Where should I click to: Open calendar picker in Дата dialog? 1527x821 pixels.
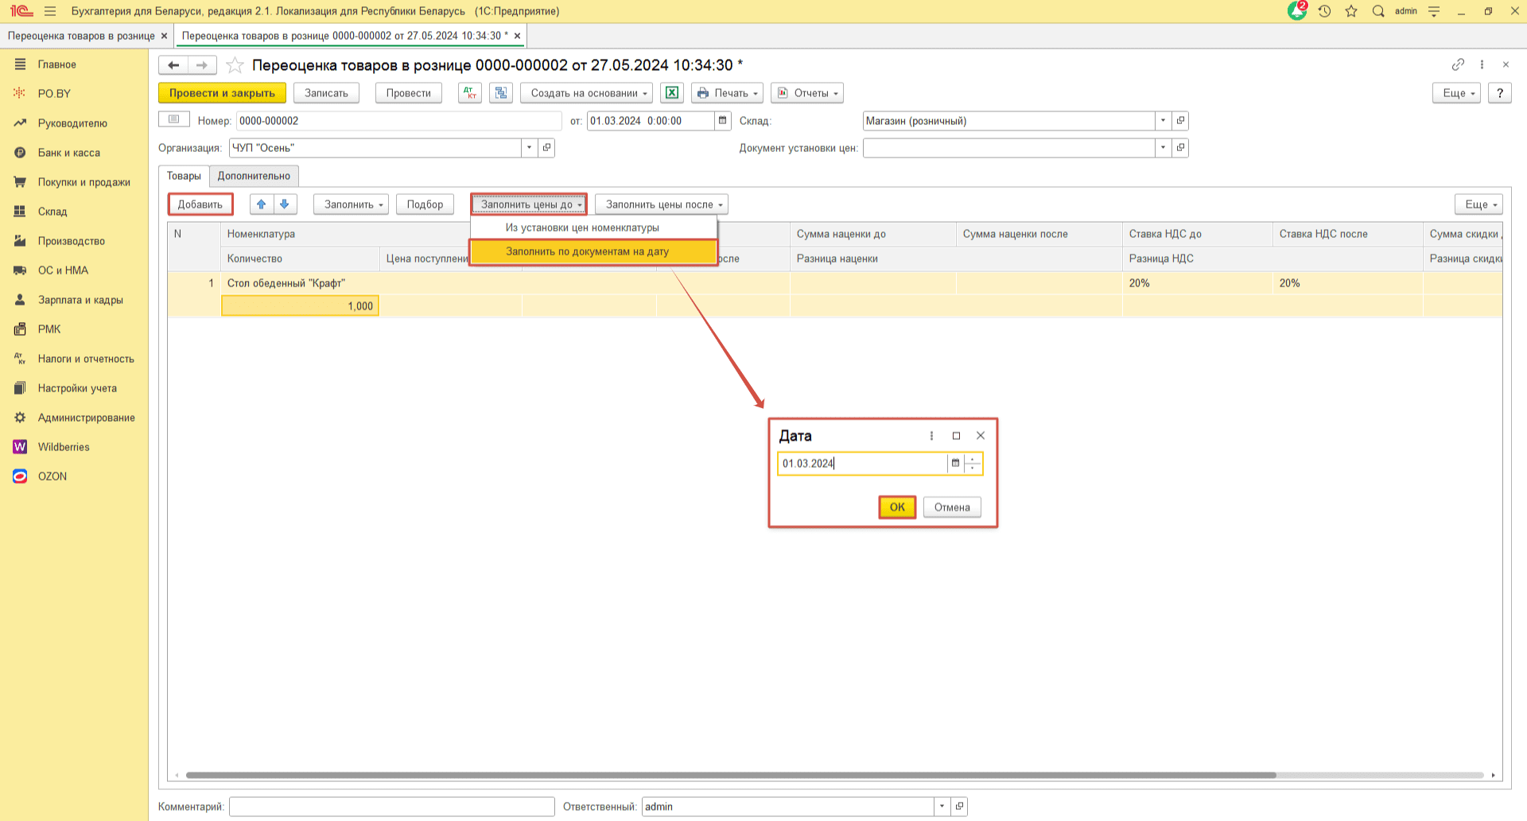point(955,463)
